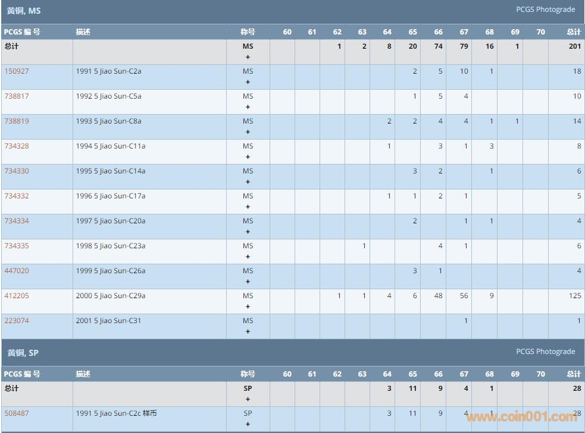Screen dimensions: 585x433
Task: Click coin number 738817 link
Action: tap(17, 96)
